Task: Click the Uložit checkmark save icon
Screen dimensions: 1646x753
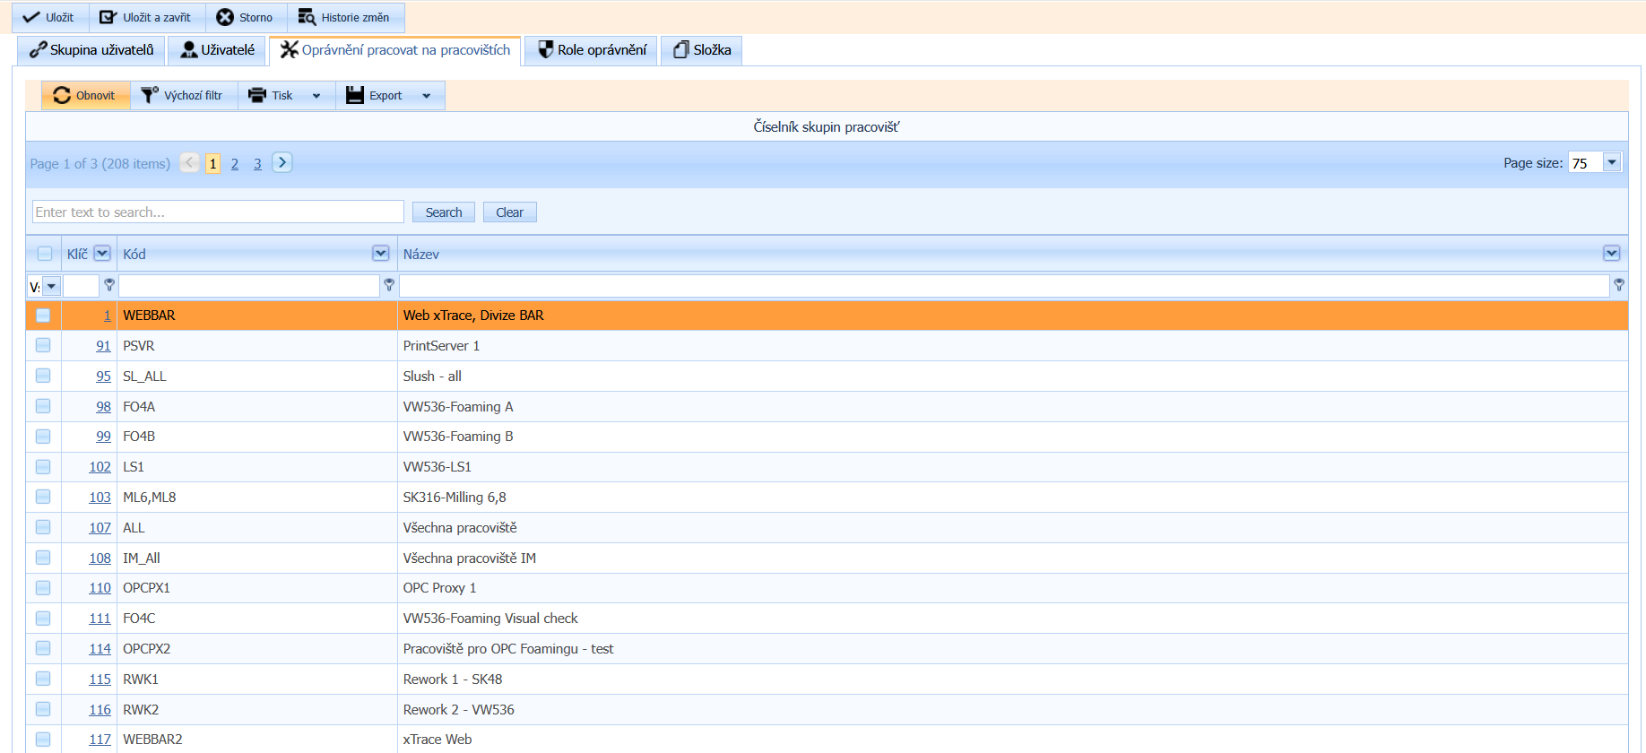Action: (31, 17)
